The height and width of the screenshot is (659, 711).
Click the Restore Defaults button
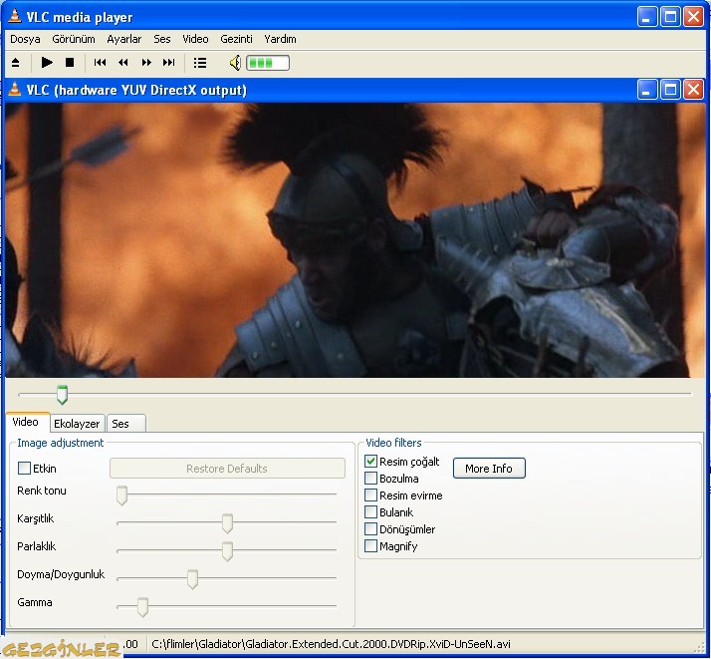pyautogui.click(x=227, y=468)
